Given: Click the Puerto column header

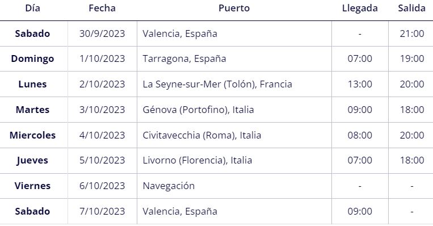Looking at the screenshot, I should click(234, 8).
